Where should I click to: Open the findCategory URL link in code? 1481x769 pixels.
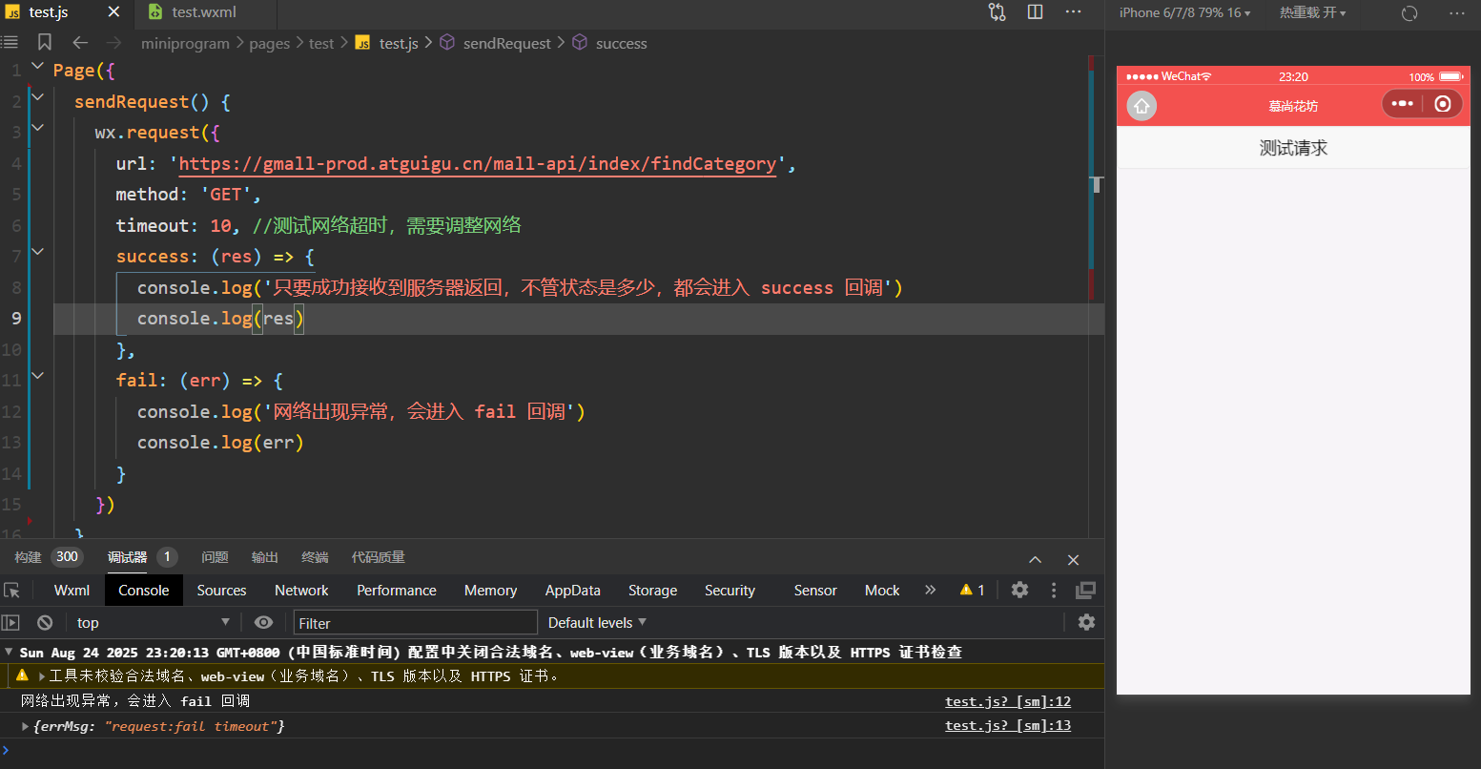point(478,164)
